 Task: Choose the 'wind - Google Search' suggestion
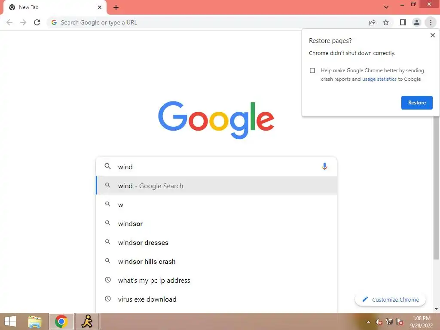coord(216,186)
